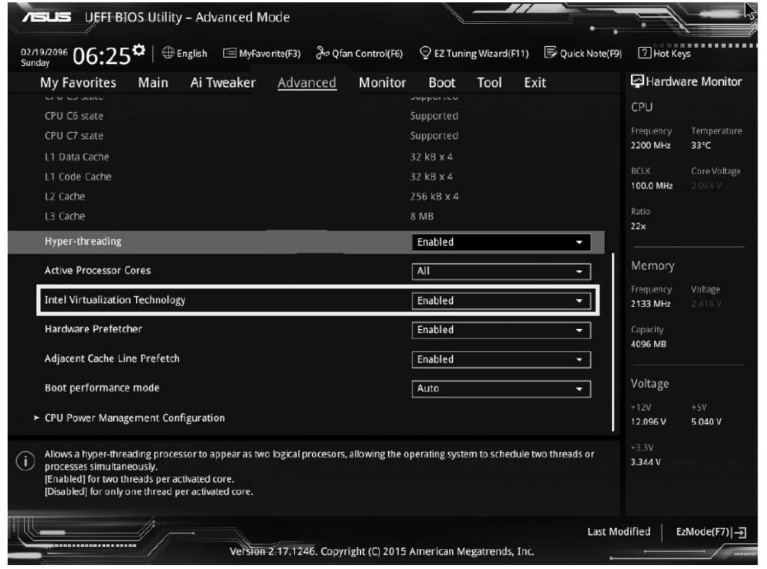
Task: Click the 100.0 MHz BCLK value
Action: pos(651,186)
